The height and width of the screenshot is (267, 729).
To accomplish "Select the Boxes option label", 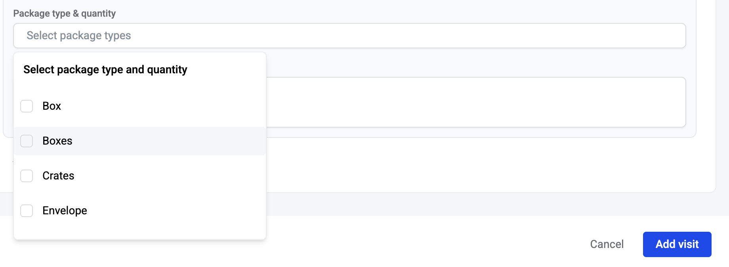I will click(57, 141).
